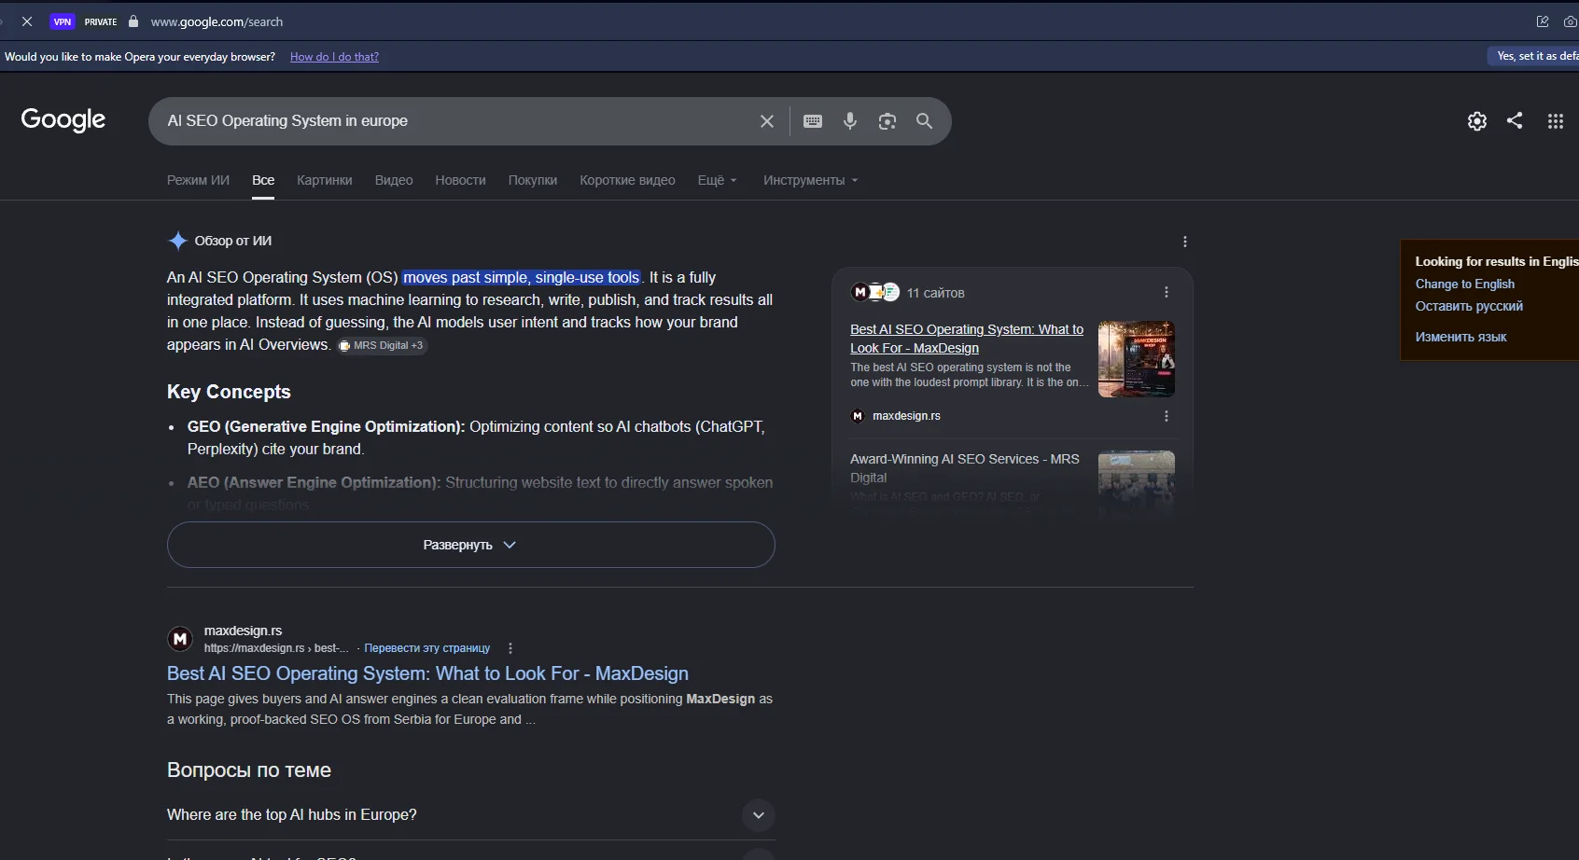Submit search with the magnifier icon
The image size is (1579, 860).
pos(925,121)
